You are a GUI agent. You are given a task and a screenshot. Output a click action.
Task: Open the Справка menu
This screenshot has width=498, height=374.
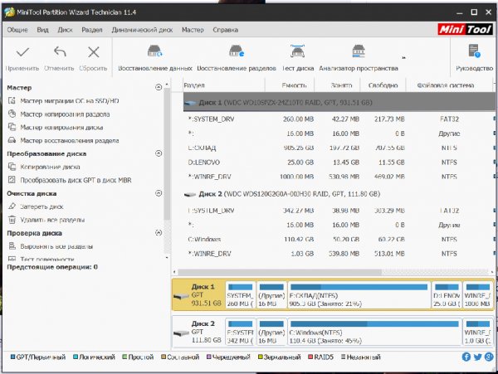[225, 30]
